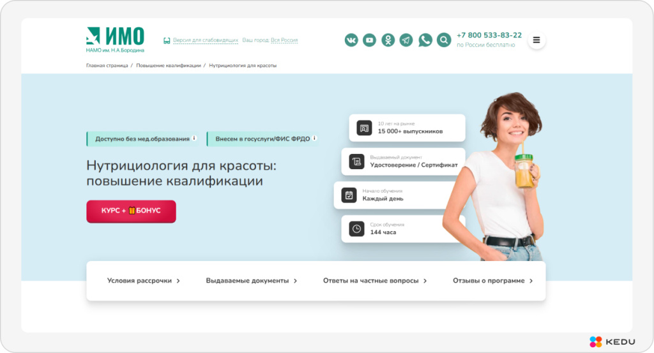The width and height of the screenshot is (654, 353).
Task: Click the по России бесплатно text
Action: (x=486, y=45)
